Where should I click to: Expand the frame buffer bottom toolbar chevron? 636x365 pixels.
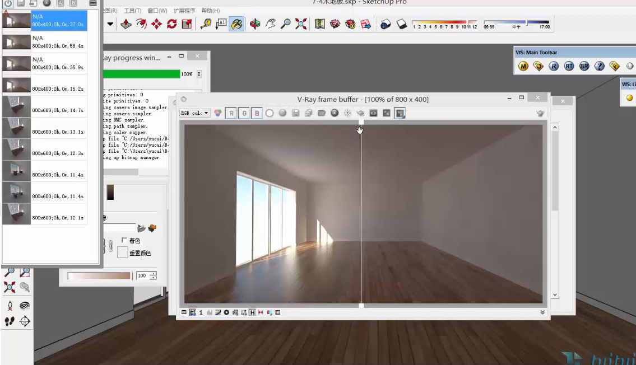click(542, 312)
